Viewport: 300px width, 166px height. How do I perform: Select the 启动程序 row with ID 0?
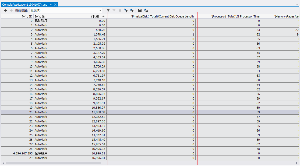pos(40,21)
